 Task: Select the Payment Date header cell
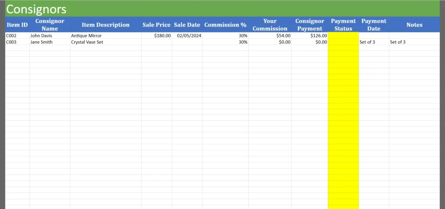point(374,25)
